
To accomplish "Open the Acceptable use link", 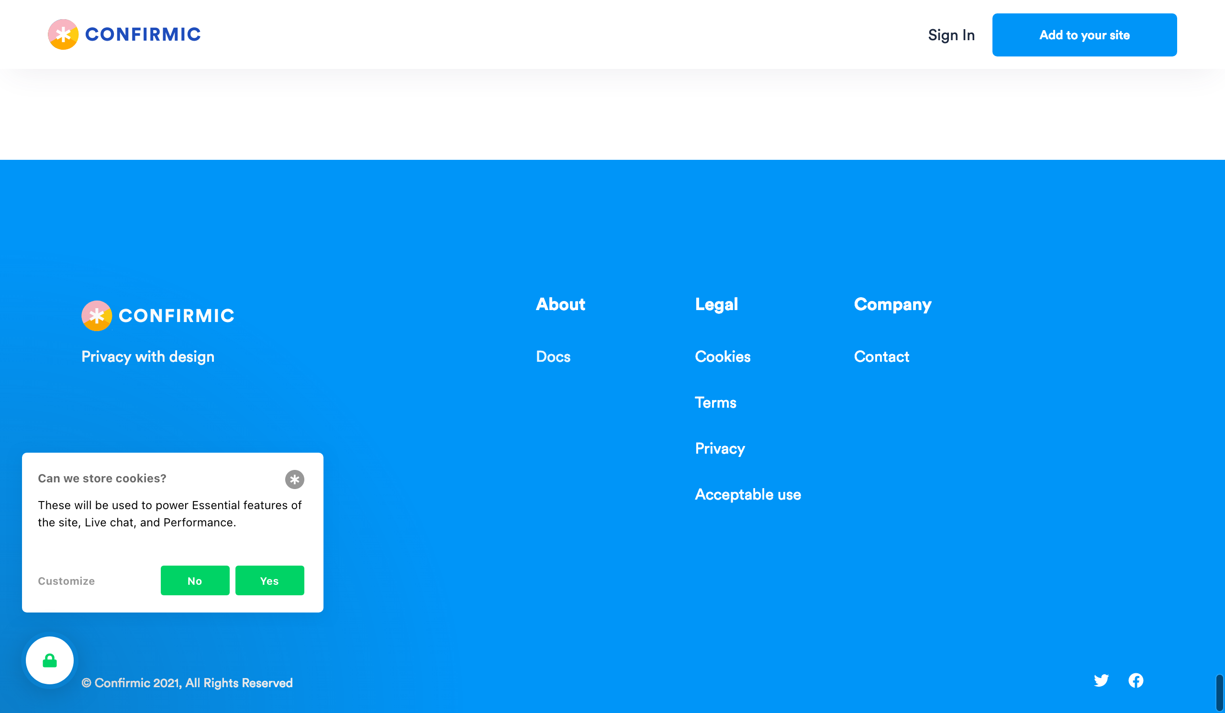I will pyautogui.click(x=747, y=494).
